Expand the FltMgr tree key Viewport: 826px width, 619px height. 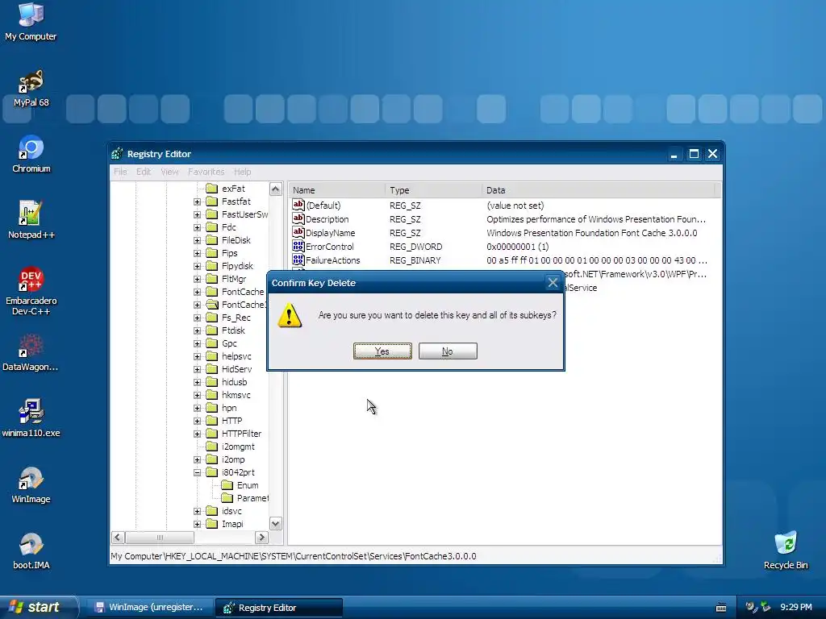tap(197, 279)
